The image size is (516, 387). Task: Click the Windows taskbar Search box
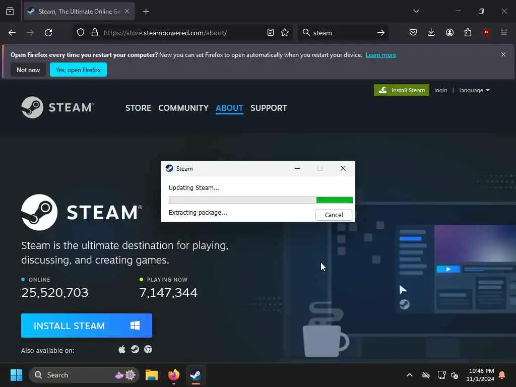click(x=84, y=375)
